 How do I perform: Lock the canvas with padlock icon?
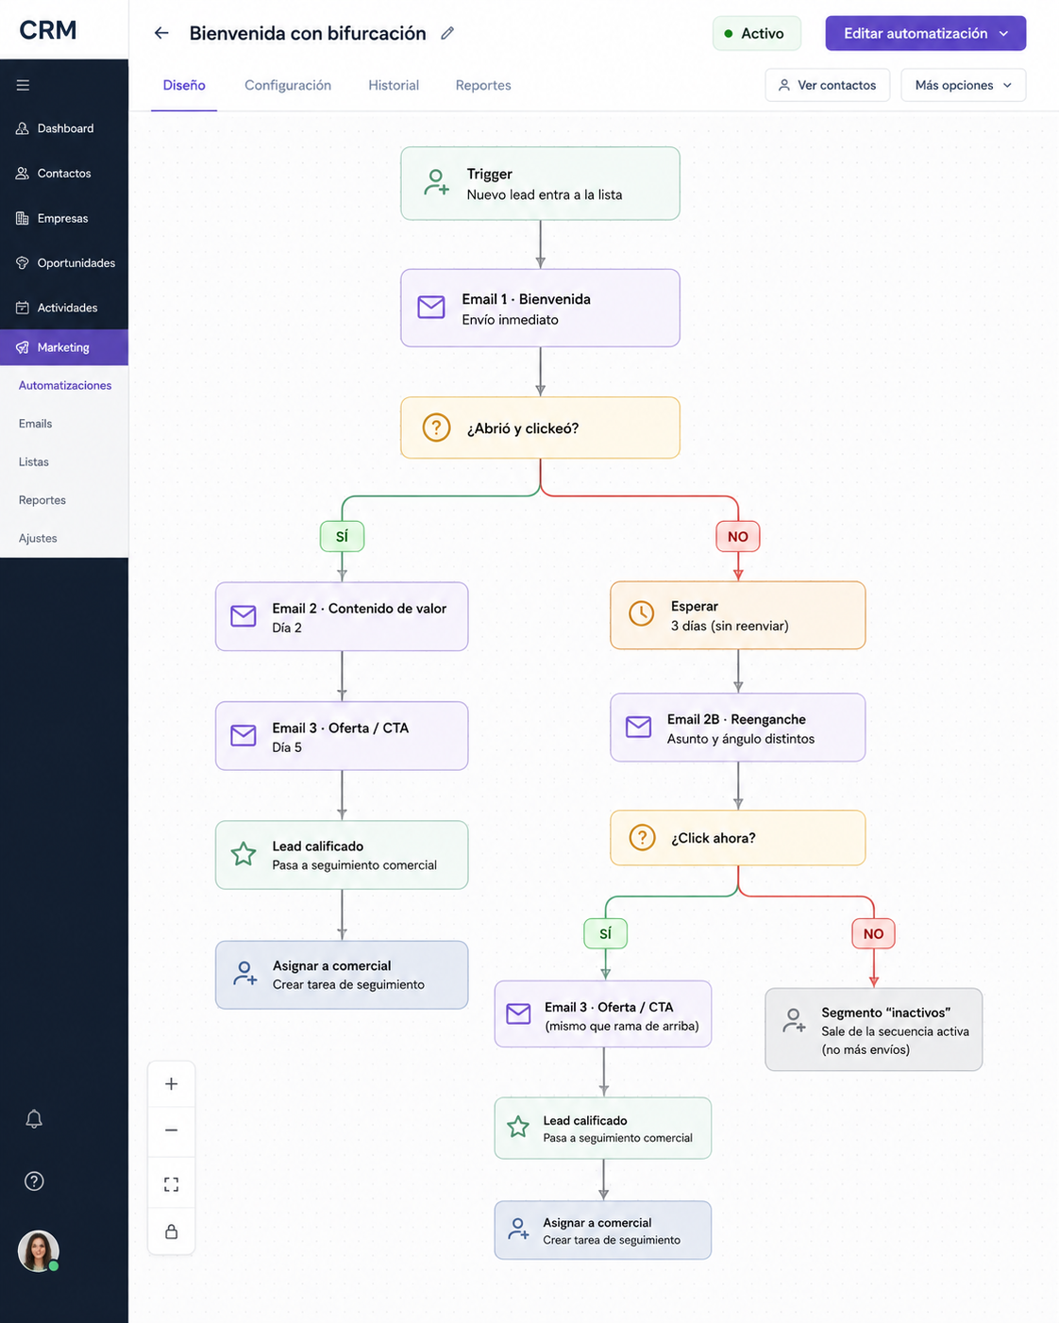171,1231
